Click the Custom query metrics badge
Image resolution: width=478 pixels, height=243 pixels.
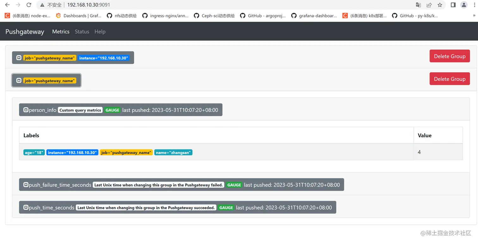point(80,110)
